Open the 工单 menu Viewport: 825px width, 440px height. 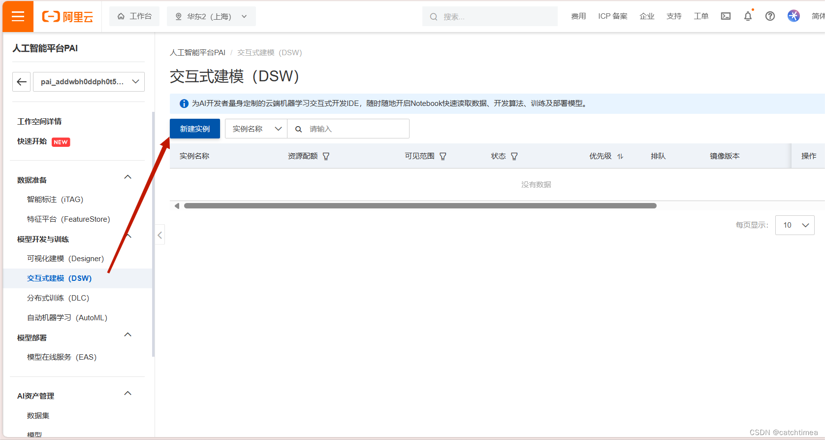tap(701, 16)
